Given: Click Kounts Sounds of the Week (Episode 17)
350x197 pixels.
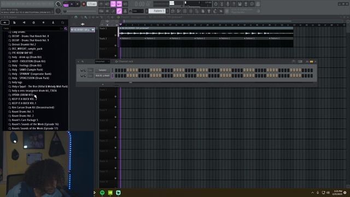Looking at the screenshot, I should coord(34,129).
